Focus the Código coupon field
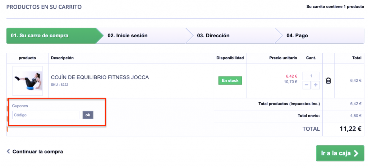 46,115
